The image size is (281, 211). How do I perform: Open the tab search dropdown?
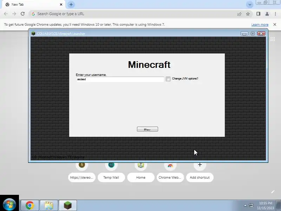point(250,5)
